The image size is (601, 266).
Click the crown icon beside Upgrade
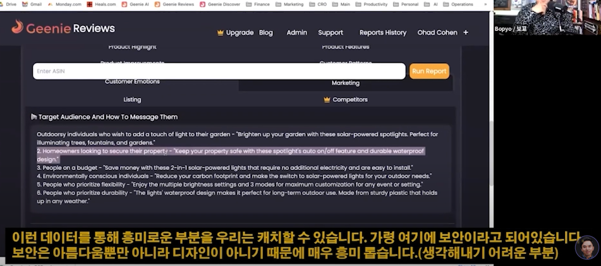pyautogui.click(x=221, y=33)
